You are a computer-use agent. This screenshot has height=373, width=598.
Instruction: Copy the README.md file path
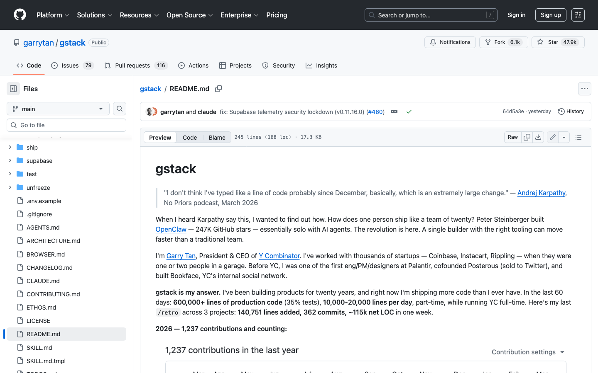pos(218,89)
